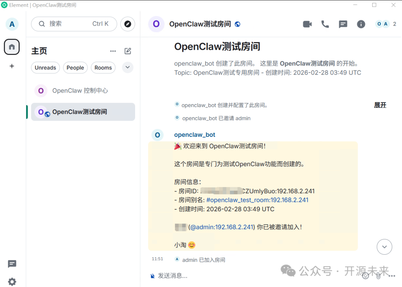Jump to latest message with the down chevron
This screenshot has height=287, width=402.
tap(384, 246)
